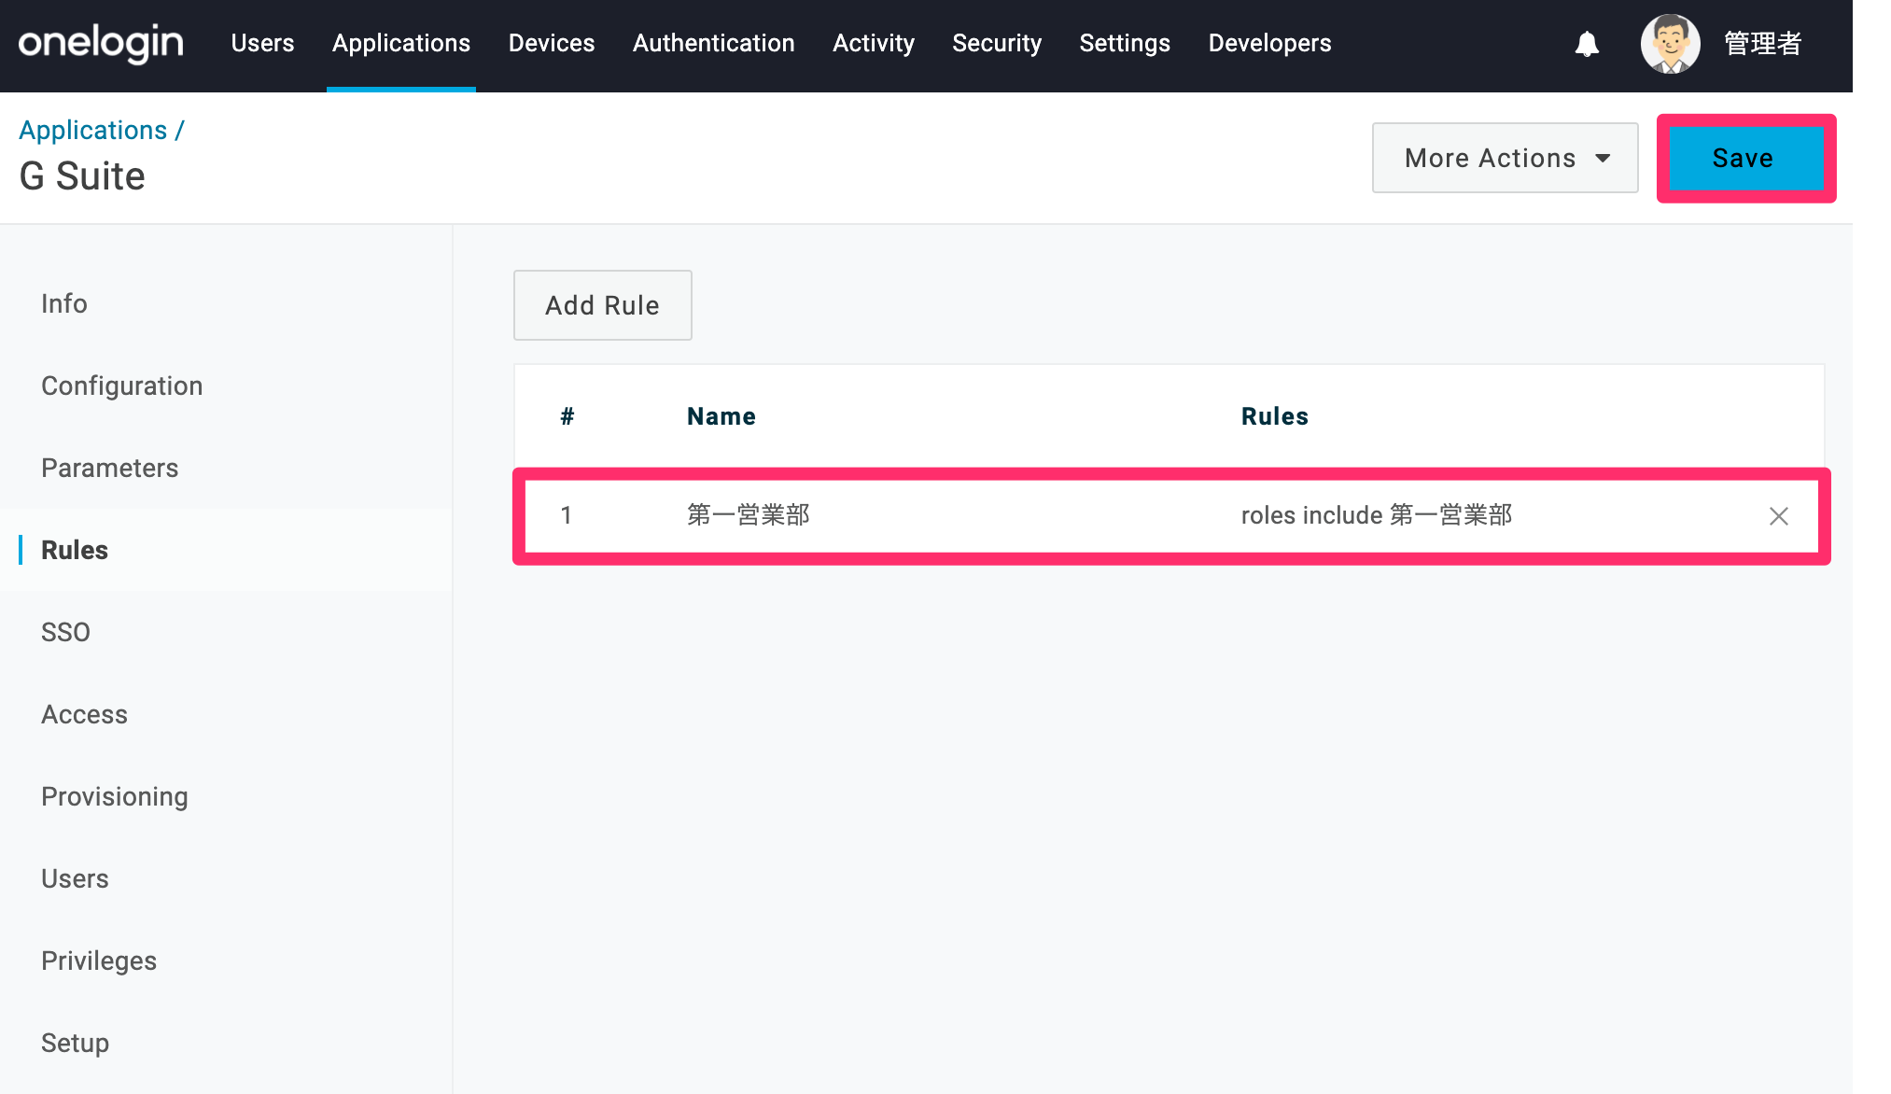The height and width of the screenshot is (1094, 1891).
Task: Switch to the Setup tab
Action: click(76, 1043)
